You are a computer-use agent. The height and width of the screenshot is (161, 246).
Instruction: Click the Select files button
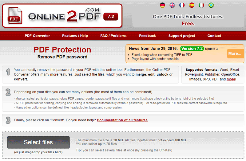pyautogui.click(x=38, y=142)
